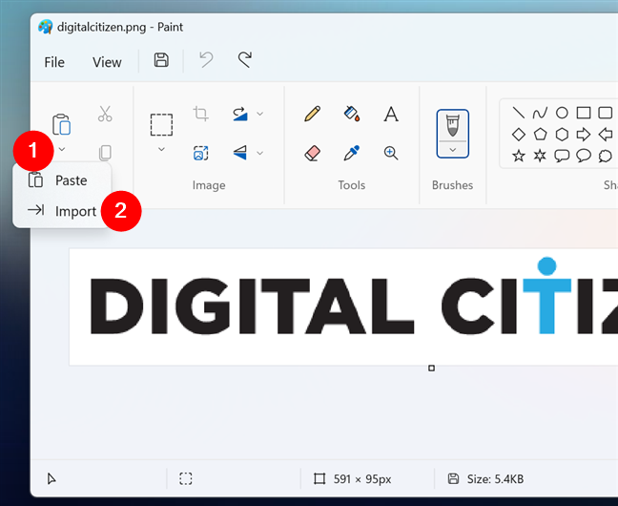Image resolution: width=618 pixels, height=506 pixels.
Task: Select the Right arrow shape
Action: click(584, 135)
